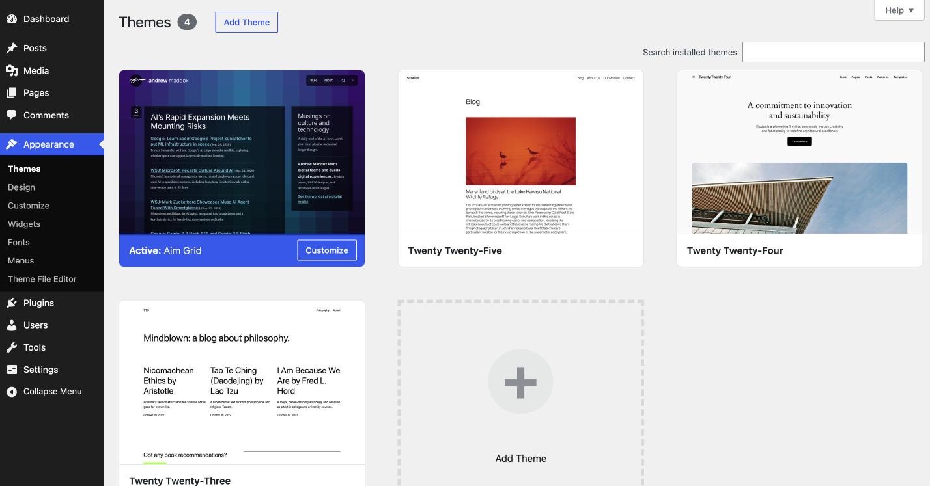Open the Customize submenu item
930x486 pixels.
(29, 205)
